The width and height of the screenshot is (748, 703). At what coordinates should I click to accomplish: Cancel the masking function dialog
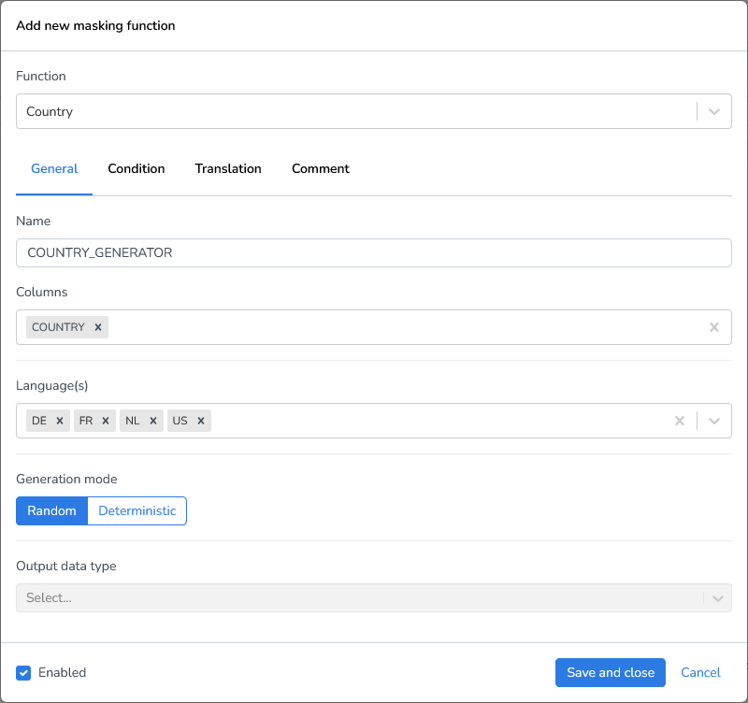700,672
